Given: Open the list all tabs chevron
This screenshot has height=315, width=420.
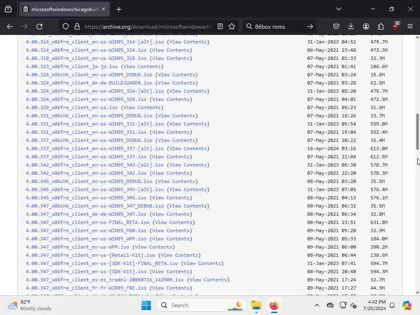Looking at the screenshot, I should tap(338, 9).
